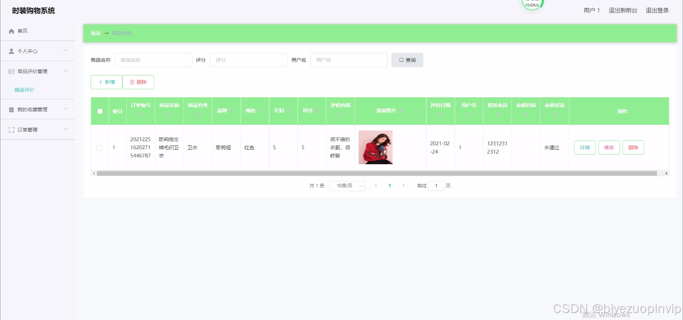Open the 10条/页 page size dropdown

[347, 186]
